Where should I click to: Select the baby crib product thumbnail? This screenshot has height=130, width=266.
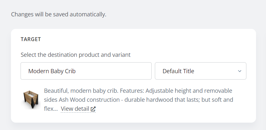coord(31,100)
